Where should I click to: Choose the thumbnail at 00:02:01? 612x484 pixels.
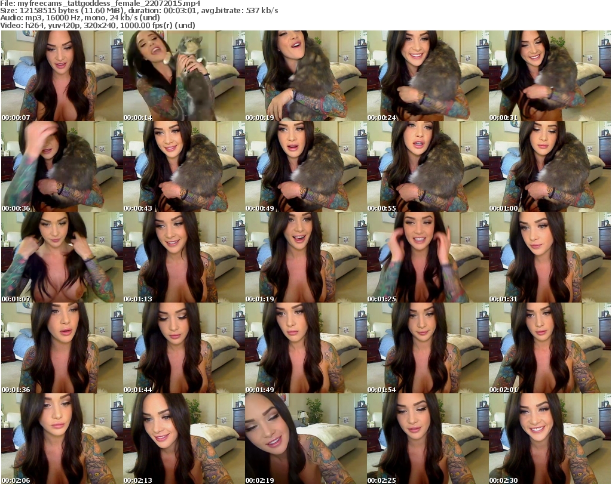tap(550, 348)
